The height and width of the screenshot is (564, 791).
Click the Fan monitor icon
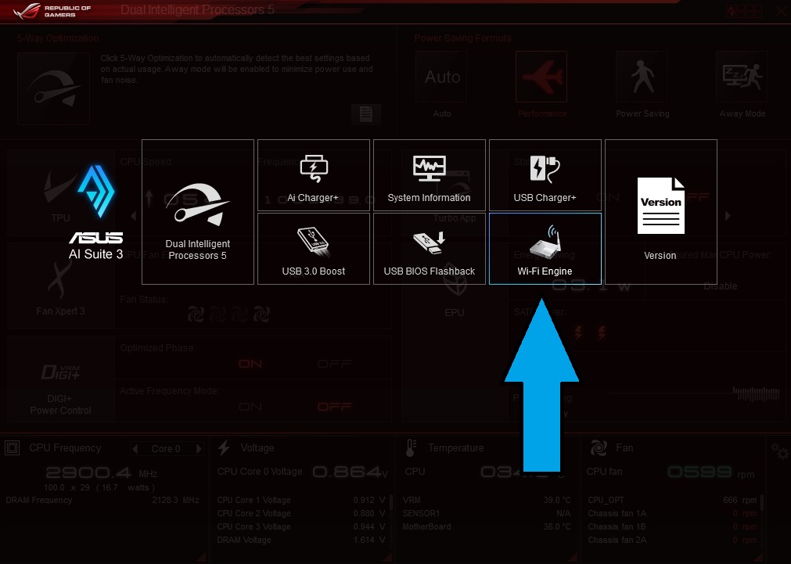599,448
